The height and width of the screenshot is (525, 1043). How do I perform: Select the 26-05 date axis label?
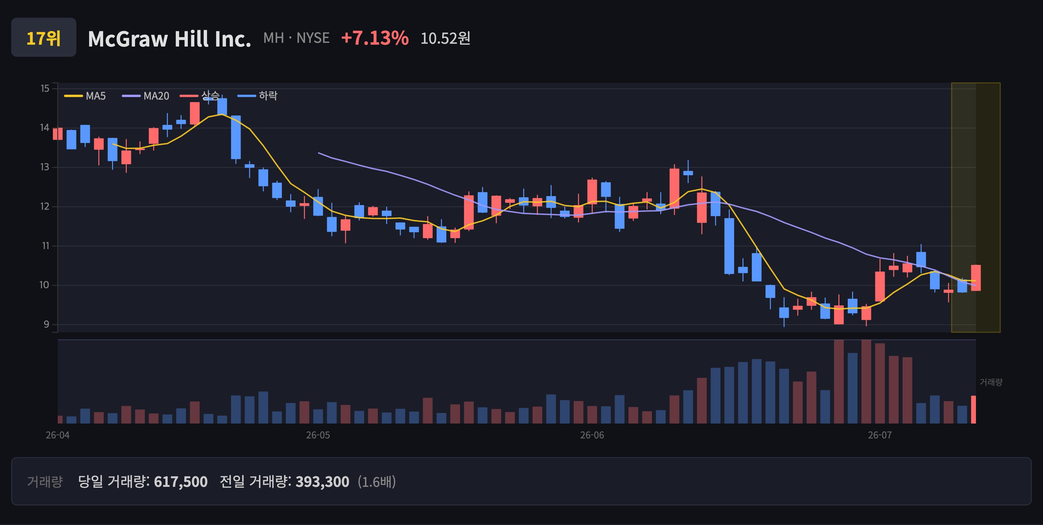[318, 435]
